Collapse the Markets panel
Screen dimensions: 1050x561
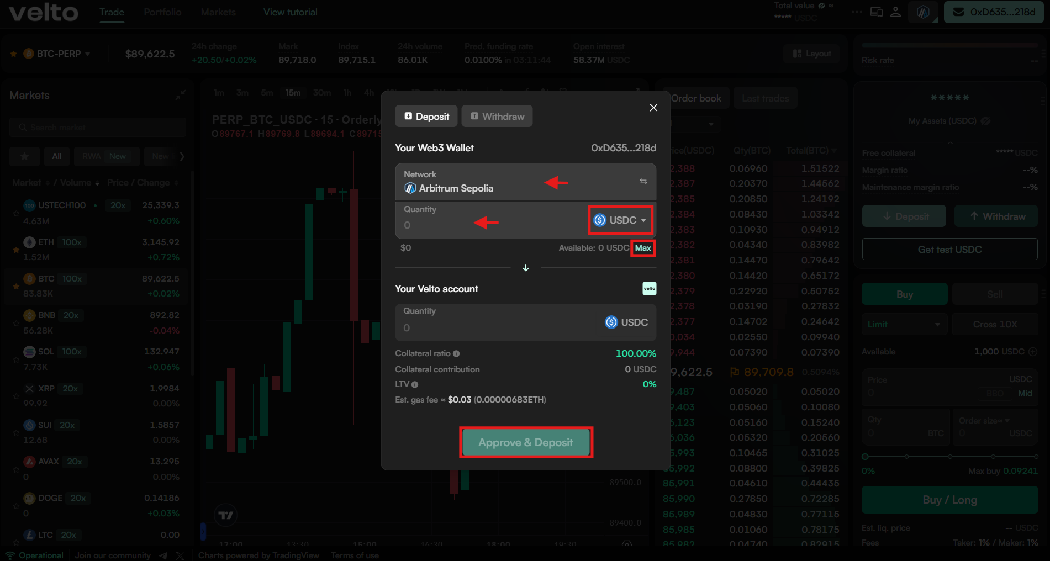[181, 95]
